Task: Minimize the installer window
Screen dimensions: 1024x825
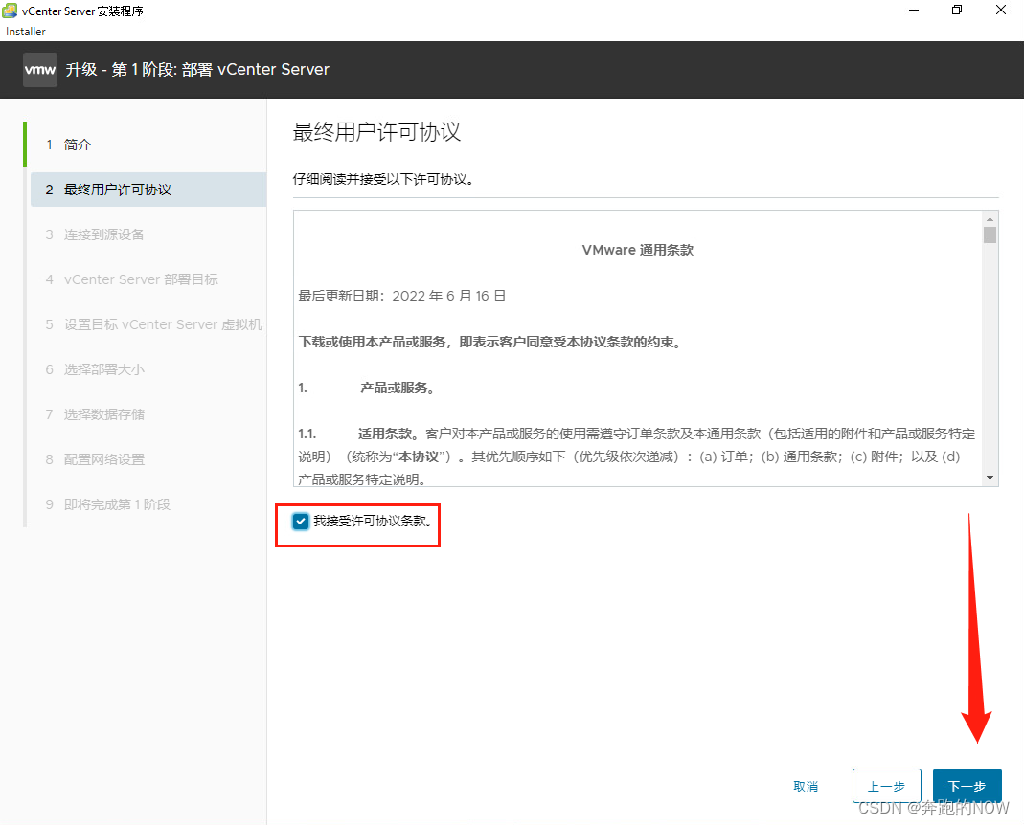Action: pos(914,11)
